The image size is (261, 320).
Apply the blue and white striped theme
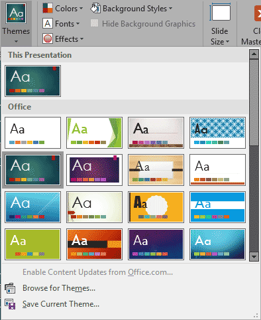click(x=217, y=207)
